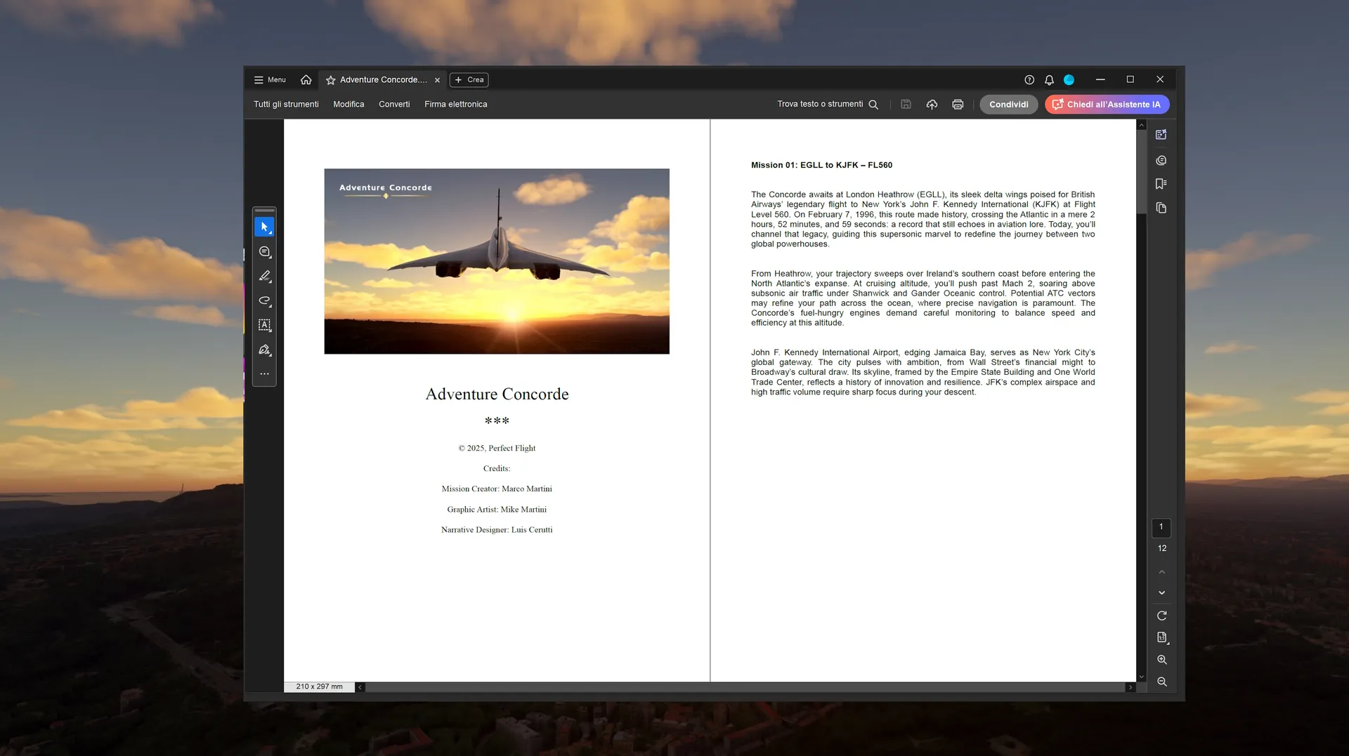1349x756 pixels.
Task: Open Firma elettronica
Action: 455,105
